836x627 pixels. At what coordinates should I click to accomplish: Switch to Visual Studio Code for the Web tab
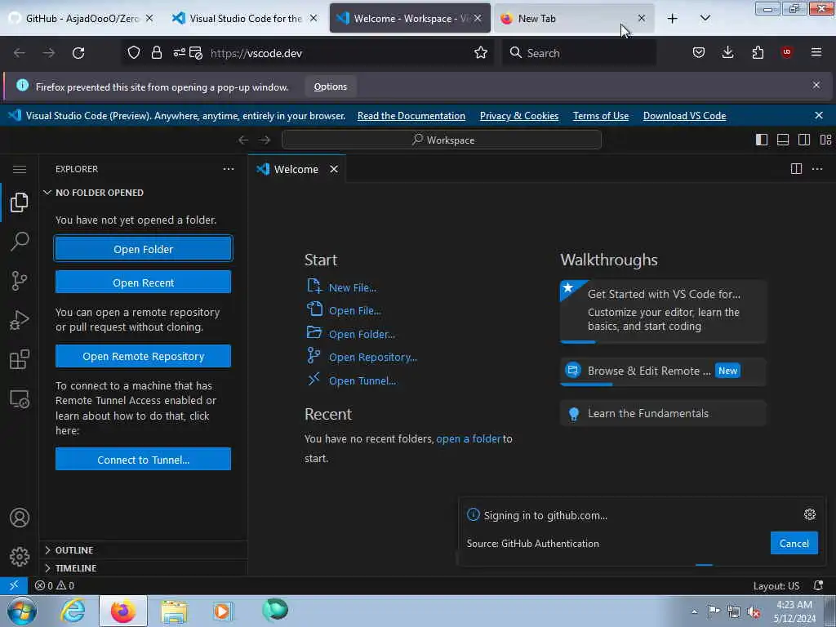coord(245,18)
